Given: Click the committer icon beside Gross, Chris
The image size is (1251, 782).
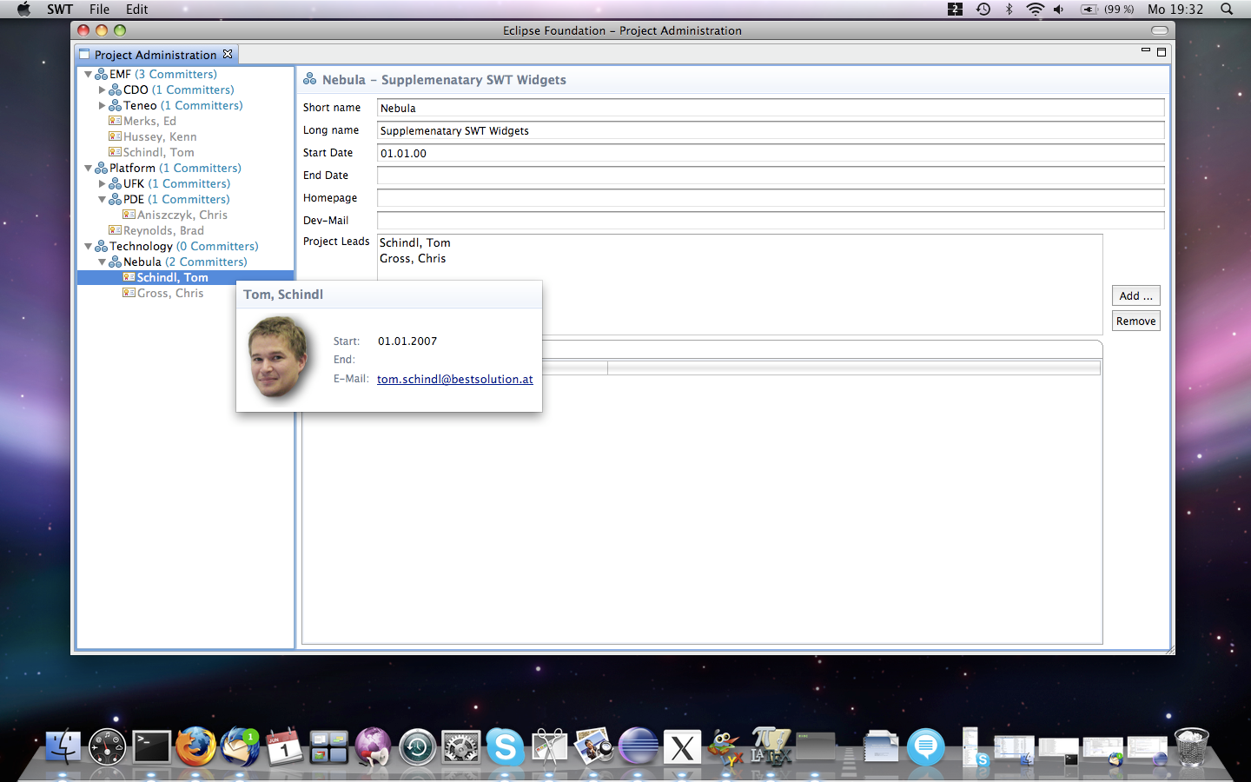Looking at the screenshot, I should click(129, 293).
